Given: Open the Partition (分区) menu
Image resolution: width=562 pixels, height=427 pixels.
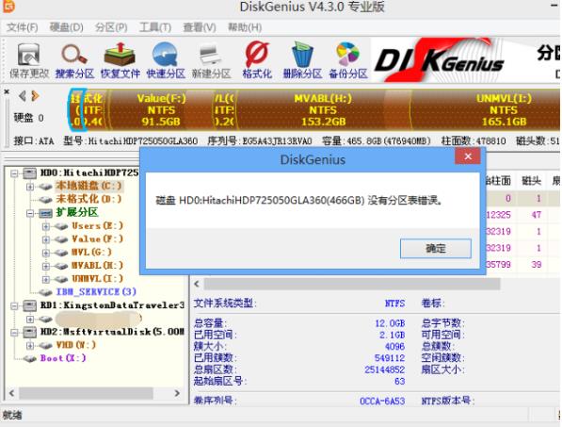Looking at the screenshot, I should pyautogui.click(x=111, y=27).
